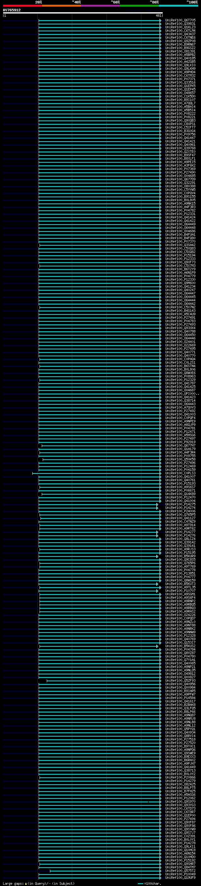Click the query end position 461
The image size is (201, 886).
[x=158, y=15]
